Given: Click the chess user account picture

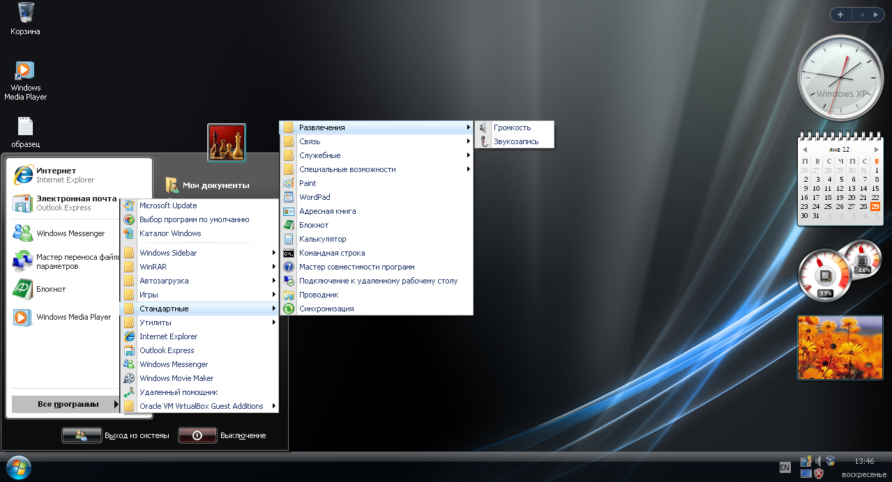Looking at the screenshot, I should point(227,143).
